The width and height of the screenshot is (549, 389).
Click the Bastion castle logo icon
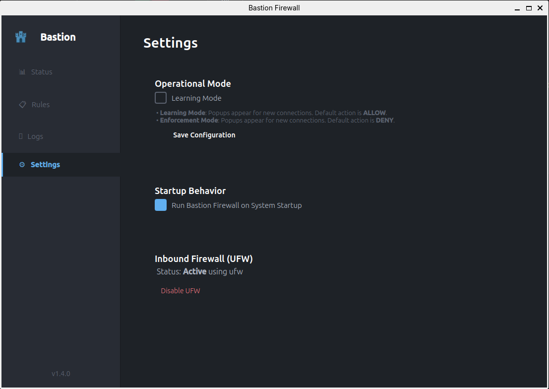point(21,37)
